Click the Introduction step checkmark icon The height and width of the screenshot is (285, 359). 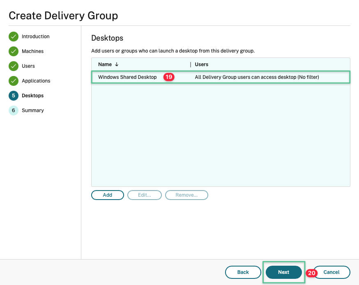[x=14, y=37]
